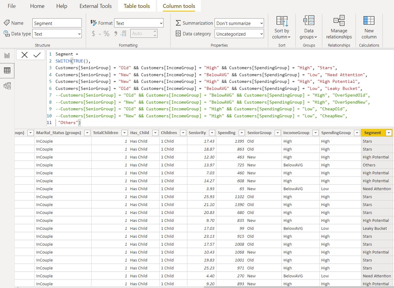394x288 pixels.
Task: Open the Data groups menu
Action: (309, 27)
